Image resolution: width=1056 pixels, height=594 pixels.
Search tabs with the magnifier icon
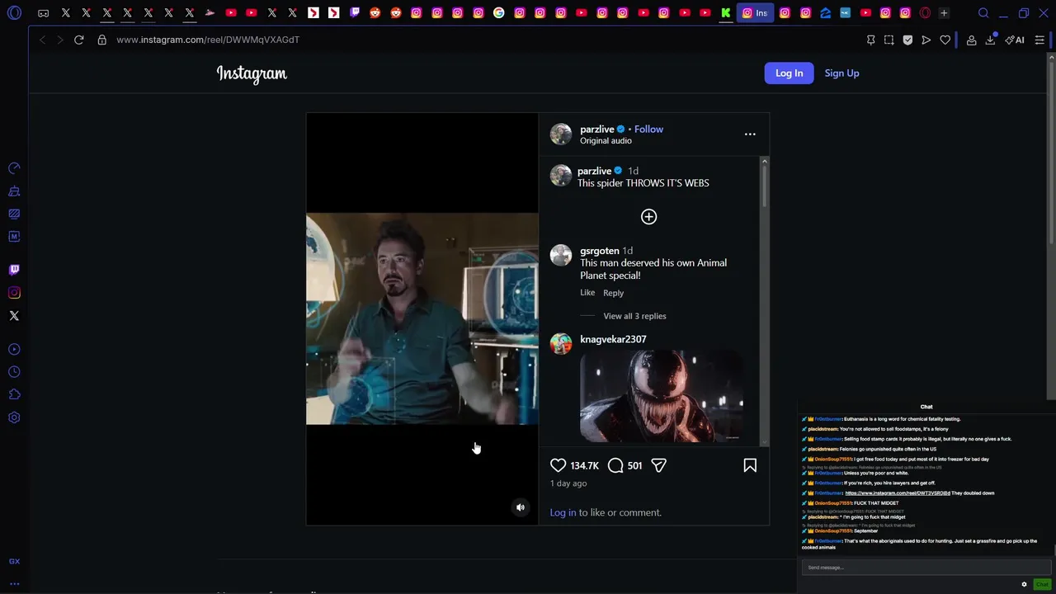click(983, 13)
